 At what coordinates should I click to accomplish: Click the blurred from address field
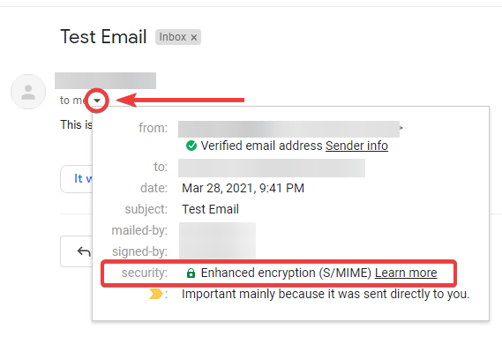[x=288, y=129]
